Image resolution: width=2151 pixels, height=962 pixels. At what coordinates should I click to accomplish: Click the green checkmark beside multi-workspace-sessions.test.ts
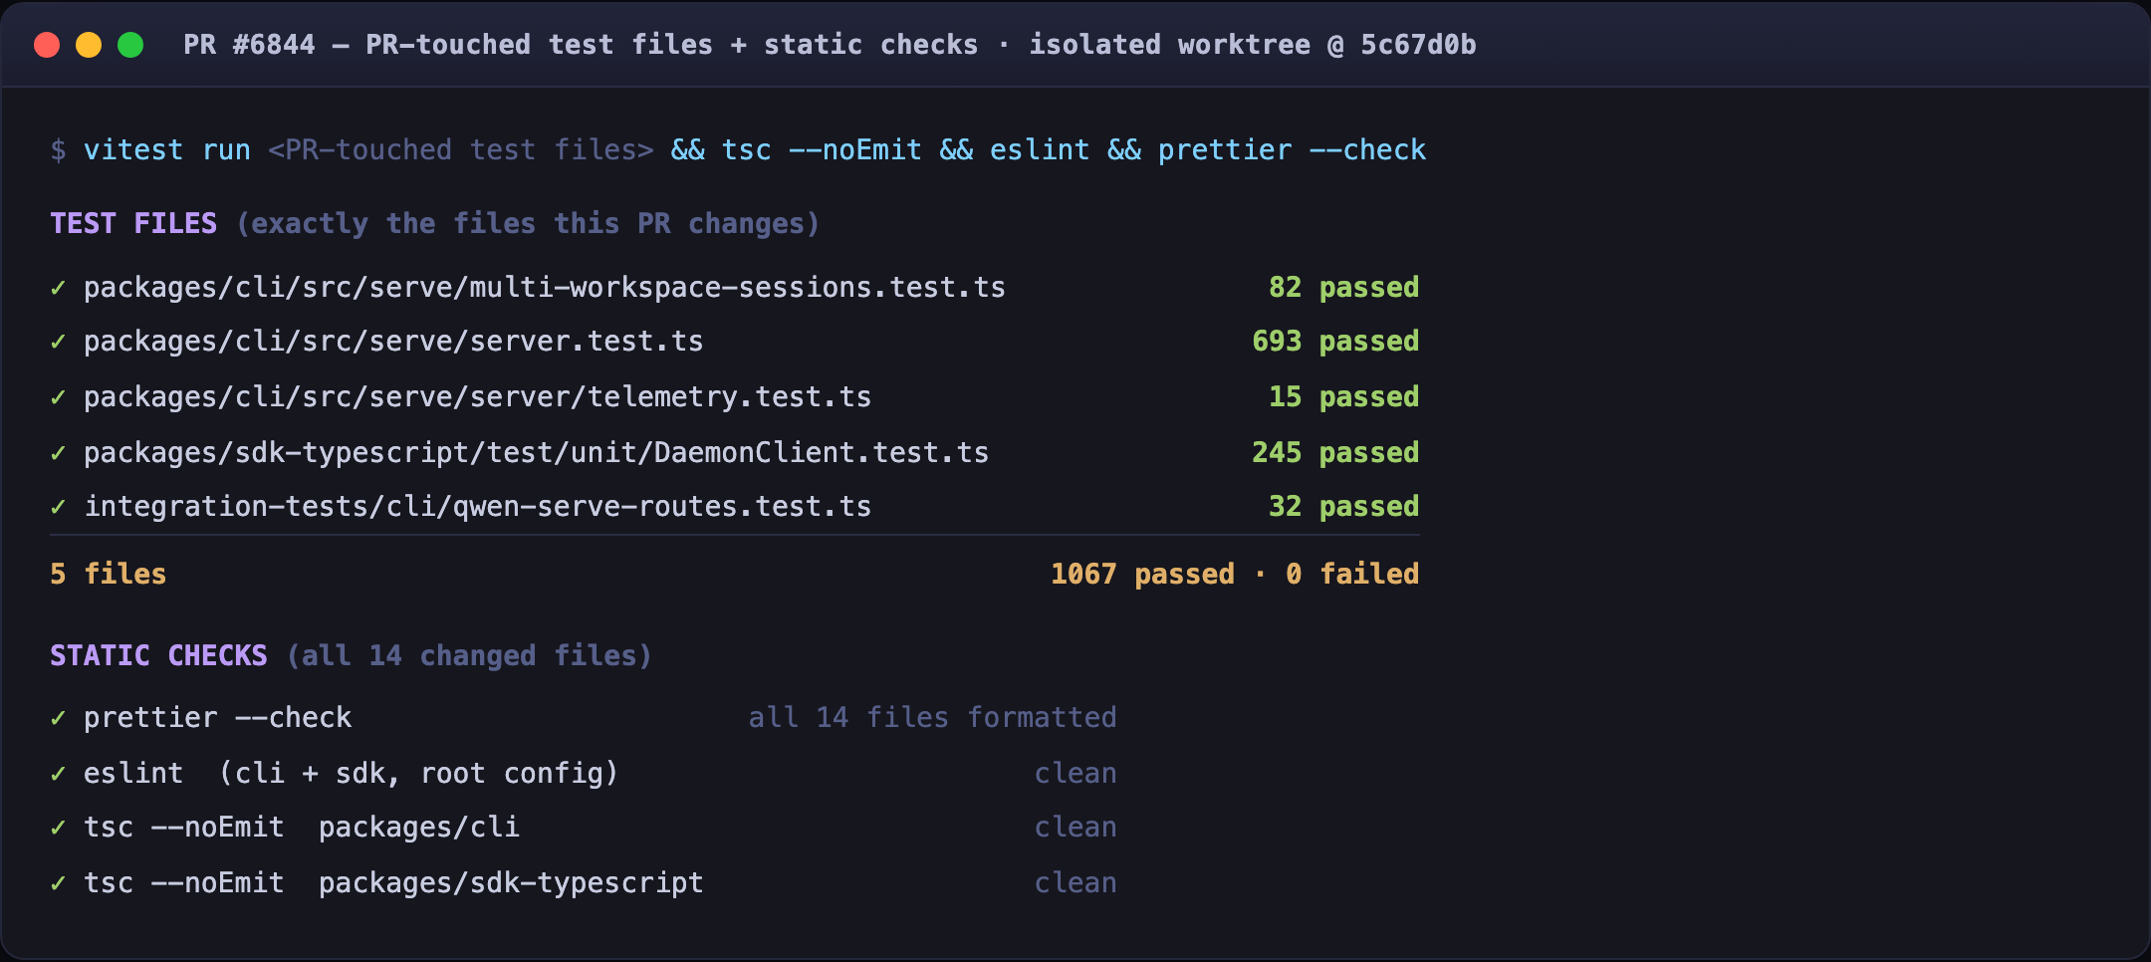(x=59, y=288)
